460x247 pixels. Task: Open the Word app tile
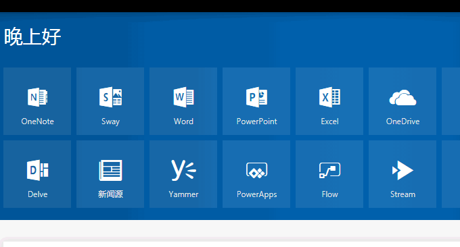tap(183, 101)
